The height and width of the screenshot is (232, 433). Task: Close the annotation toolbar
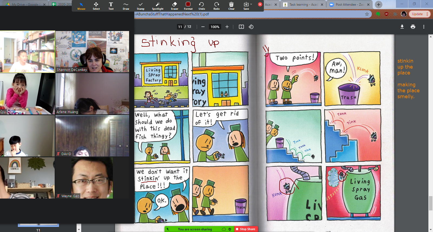[x=260, y=4]
